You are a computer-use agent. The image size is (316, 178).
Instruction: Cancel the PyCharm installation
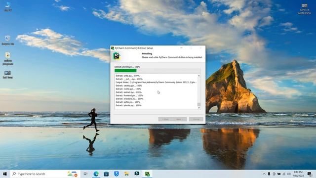point(196,119)
